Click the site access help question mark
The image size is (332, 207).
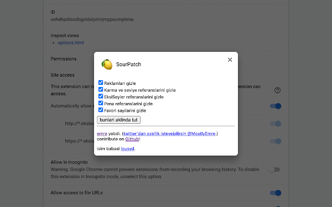tap(278, 91)
